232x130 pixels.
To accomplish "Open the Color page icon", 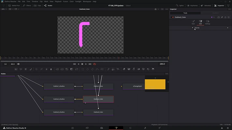I will [130, 128].
